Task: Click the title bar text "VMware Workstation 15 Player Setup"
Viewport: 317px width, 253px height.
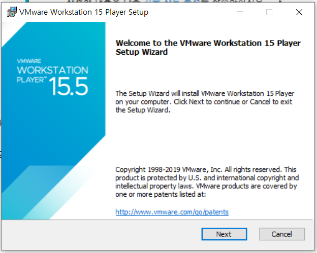Action: pyautogui.click(x=84, y=12)
